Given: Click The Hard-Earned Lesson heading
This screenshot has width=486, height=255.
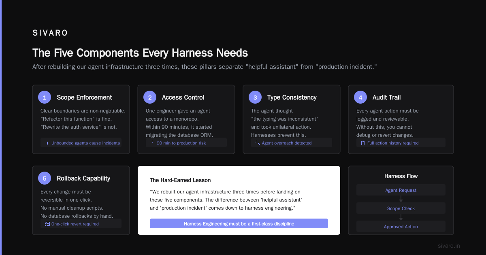Looking at the screenshot, I should click(180, 180).
